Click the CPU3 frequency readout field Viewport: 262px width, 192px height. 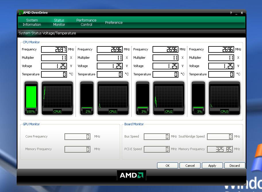[x=221, y=49]
